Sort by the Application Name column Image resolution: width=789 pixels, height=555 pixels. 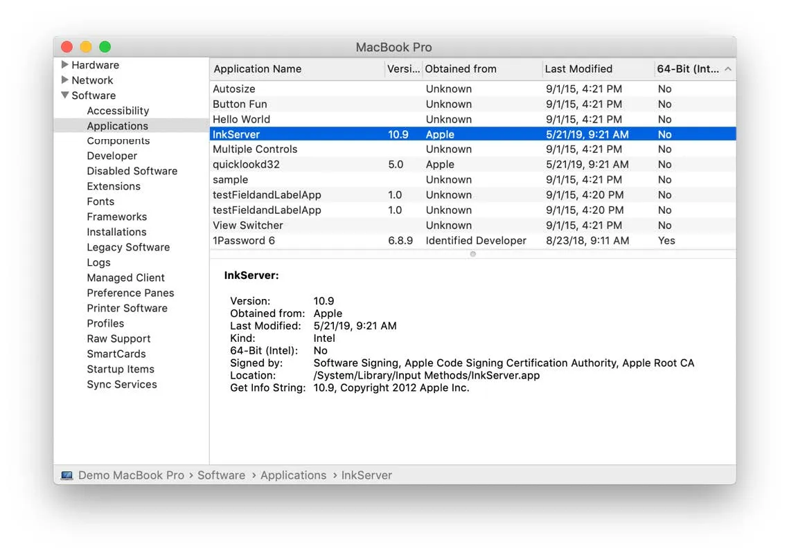pos(257,69)
